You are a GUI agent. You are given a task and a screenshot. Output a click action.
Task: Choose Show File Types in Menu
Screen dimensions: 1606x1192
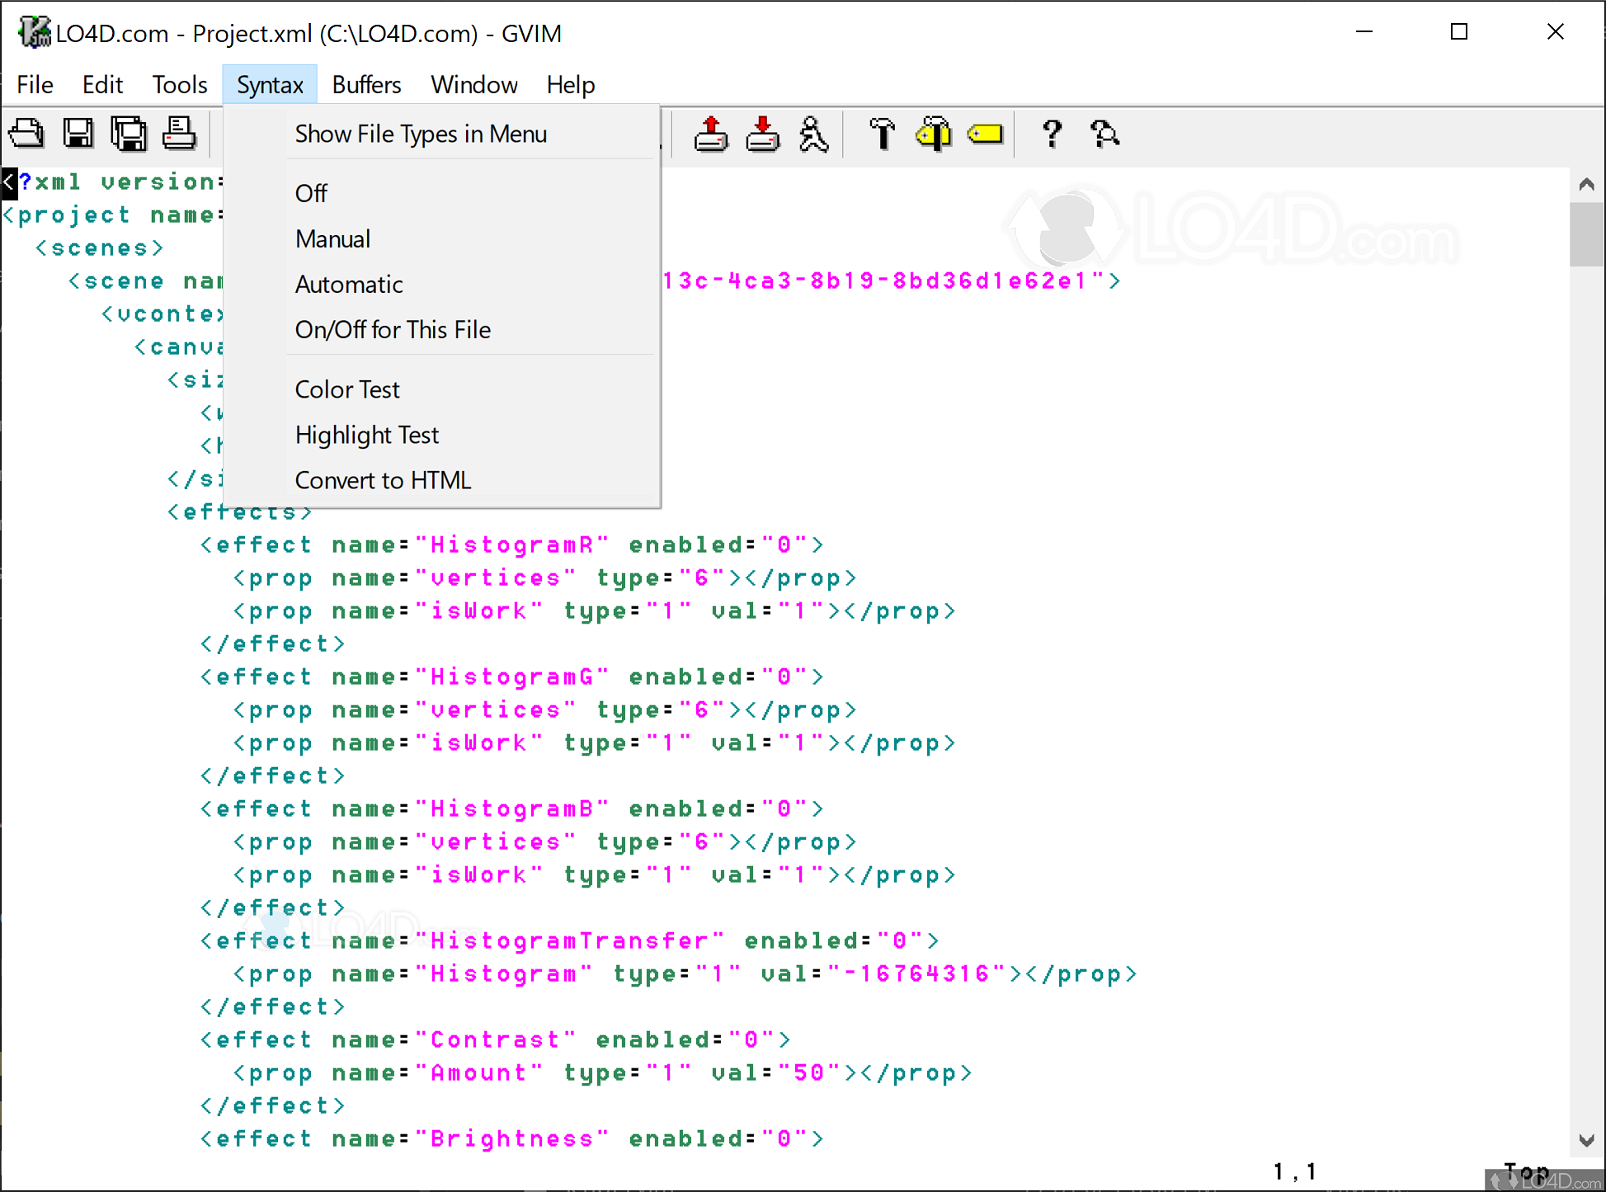pos(421,134)
